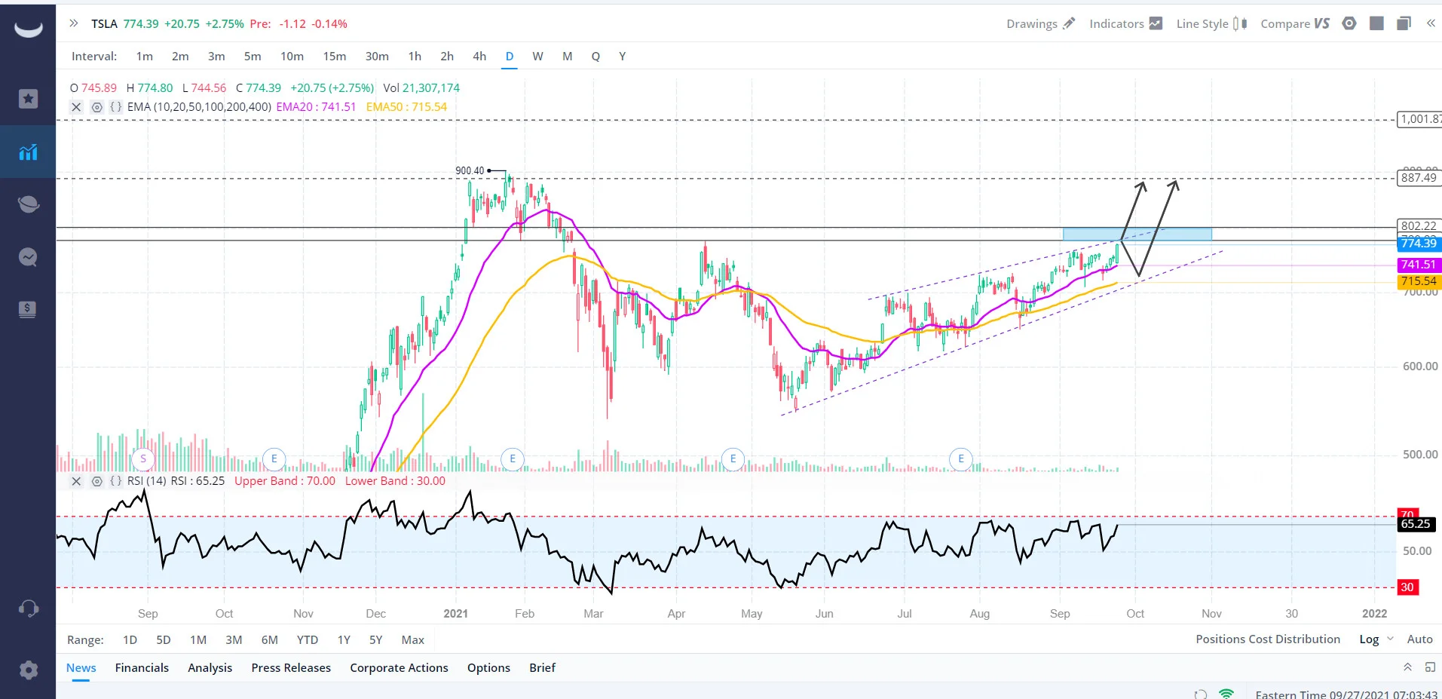
Task: Set chart range to 3M
Action: tap(234, 640)
